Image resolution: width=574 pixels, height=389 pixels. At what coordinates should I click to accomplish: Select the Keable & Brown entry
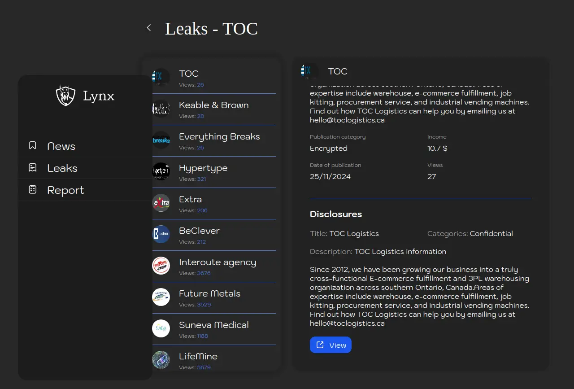tap(213, 105)
